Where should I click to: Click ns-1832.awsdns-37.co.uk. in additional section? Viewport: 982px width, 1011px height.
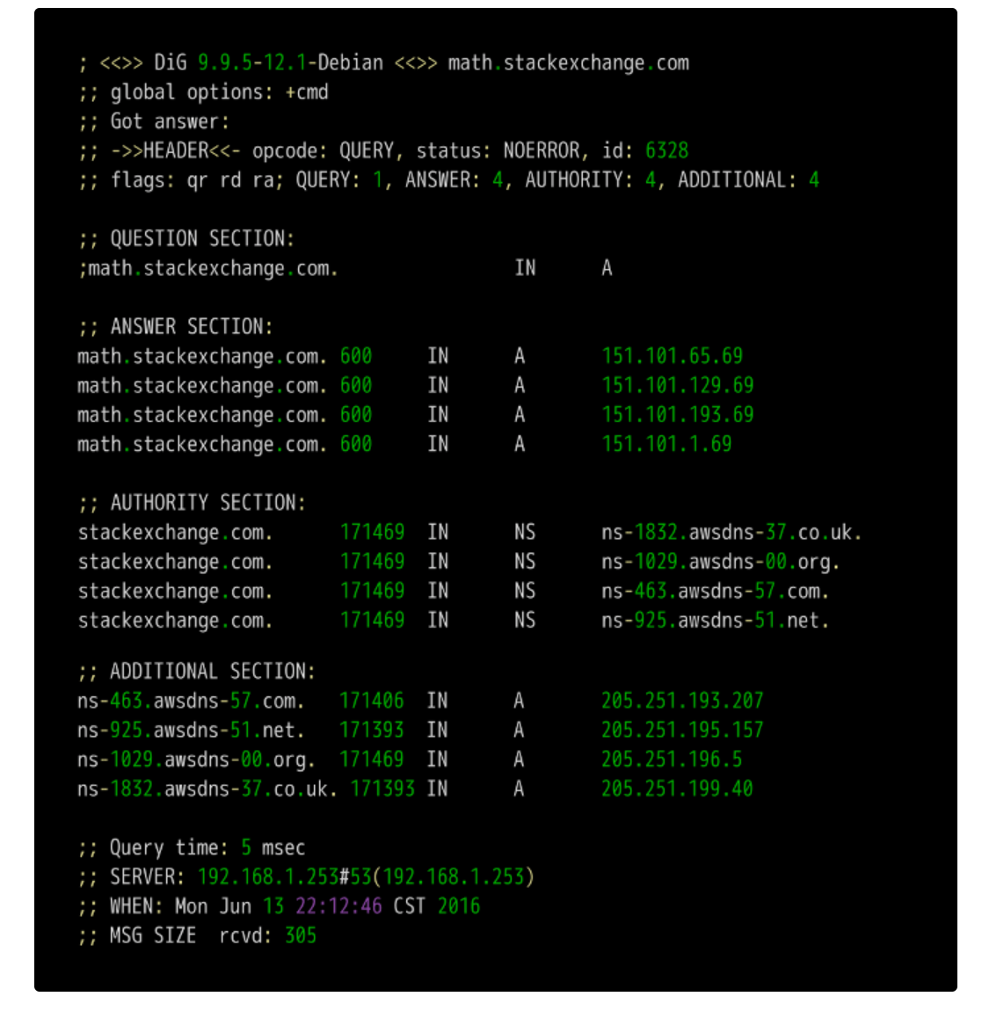(207, 789)
